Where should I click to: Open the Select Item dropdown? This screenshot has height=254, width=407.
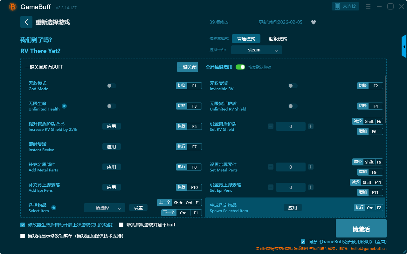pyautogui.click(x=104, y=208)
